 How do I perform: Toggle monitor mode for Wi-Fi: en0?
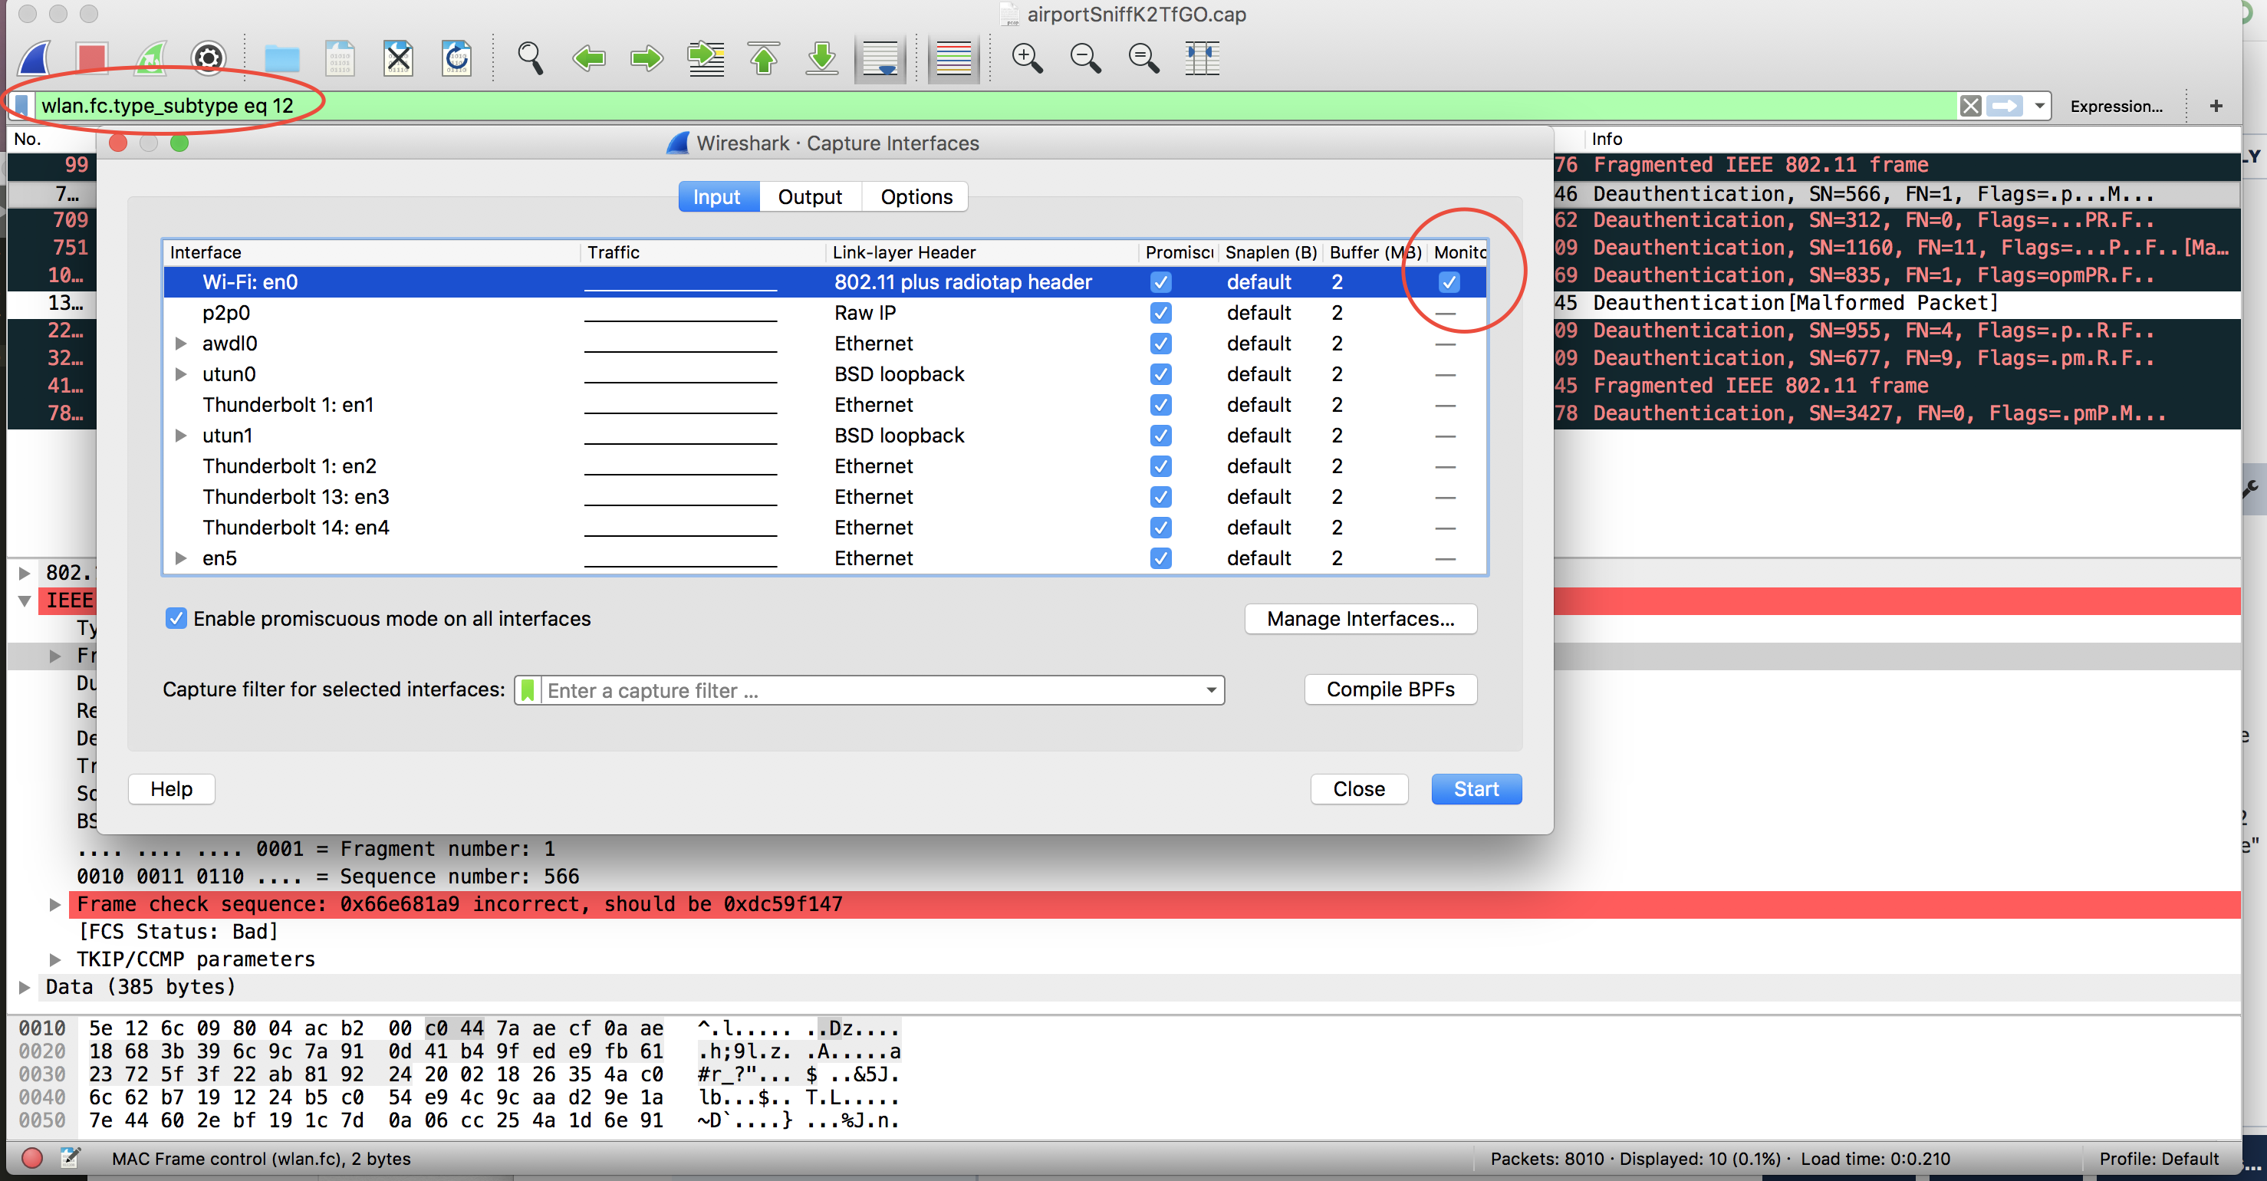click(x=1449, y=281)
